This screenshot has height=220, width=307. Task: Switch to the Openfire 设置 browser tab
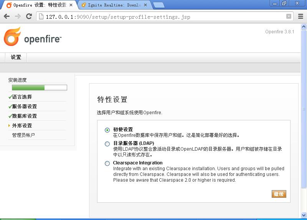39,5
